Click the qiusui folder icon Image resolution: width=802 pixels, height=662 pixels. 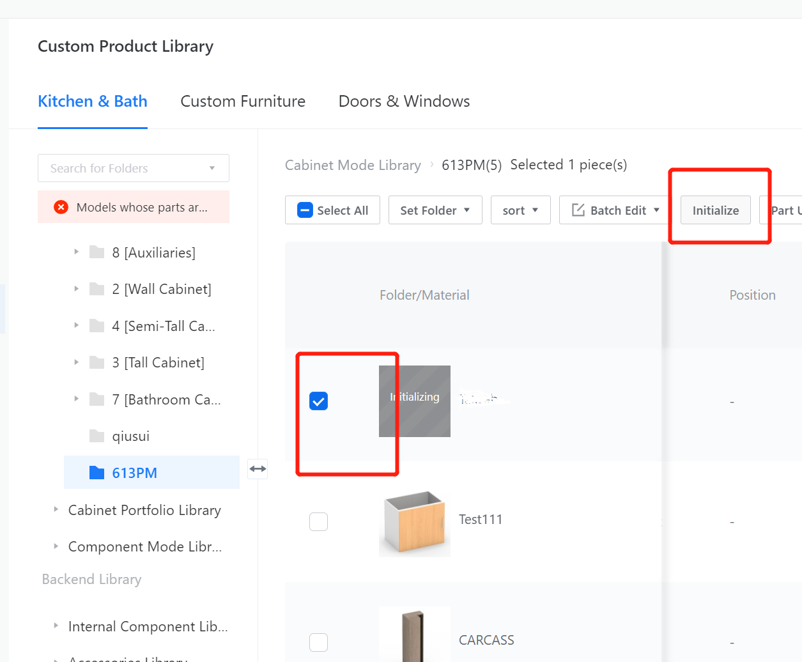(96, 436)
